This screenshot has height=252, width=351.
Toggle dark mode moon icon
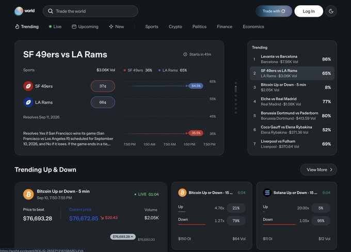(331, 11)
